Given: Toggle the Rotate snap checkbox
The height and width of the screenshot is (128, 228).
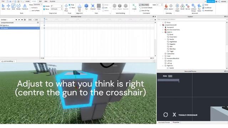Looking at the screenshot, I should click(x=44, y=6).
